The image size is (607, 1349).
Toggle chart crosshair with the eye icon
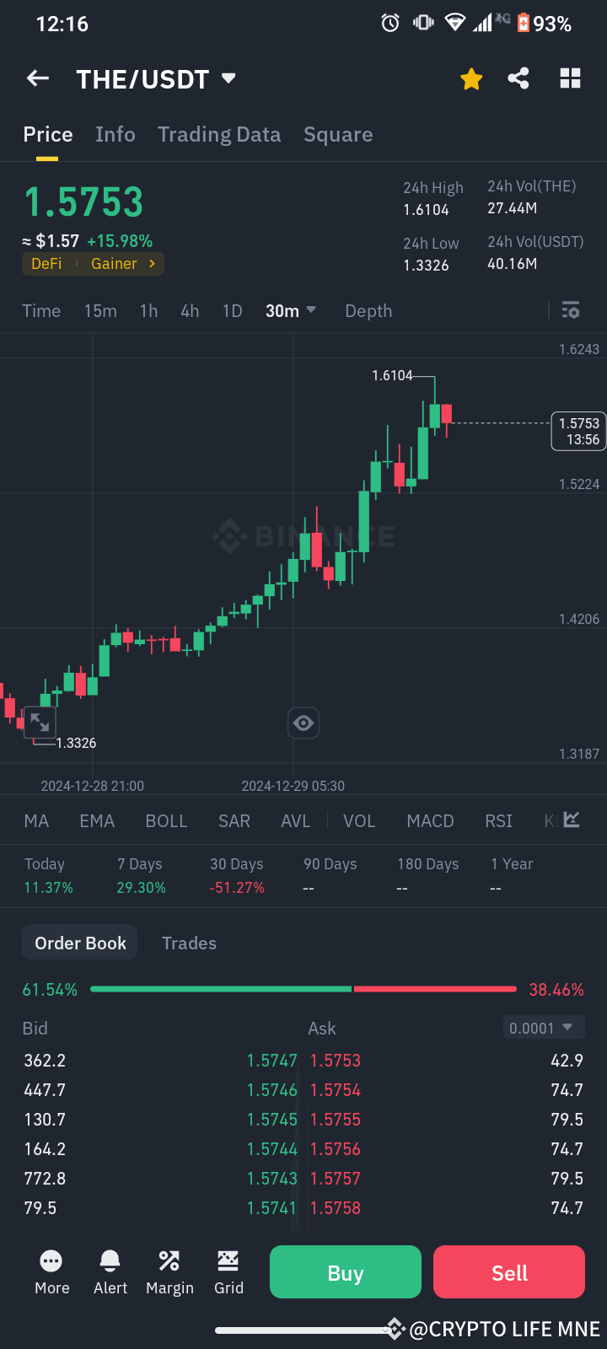tap(303, 723)
